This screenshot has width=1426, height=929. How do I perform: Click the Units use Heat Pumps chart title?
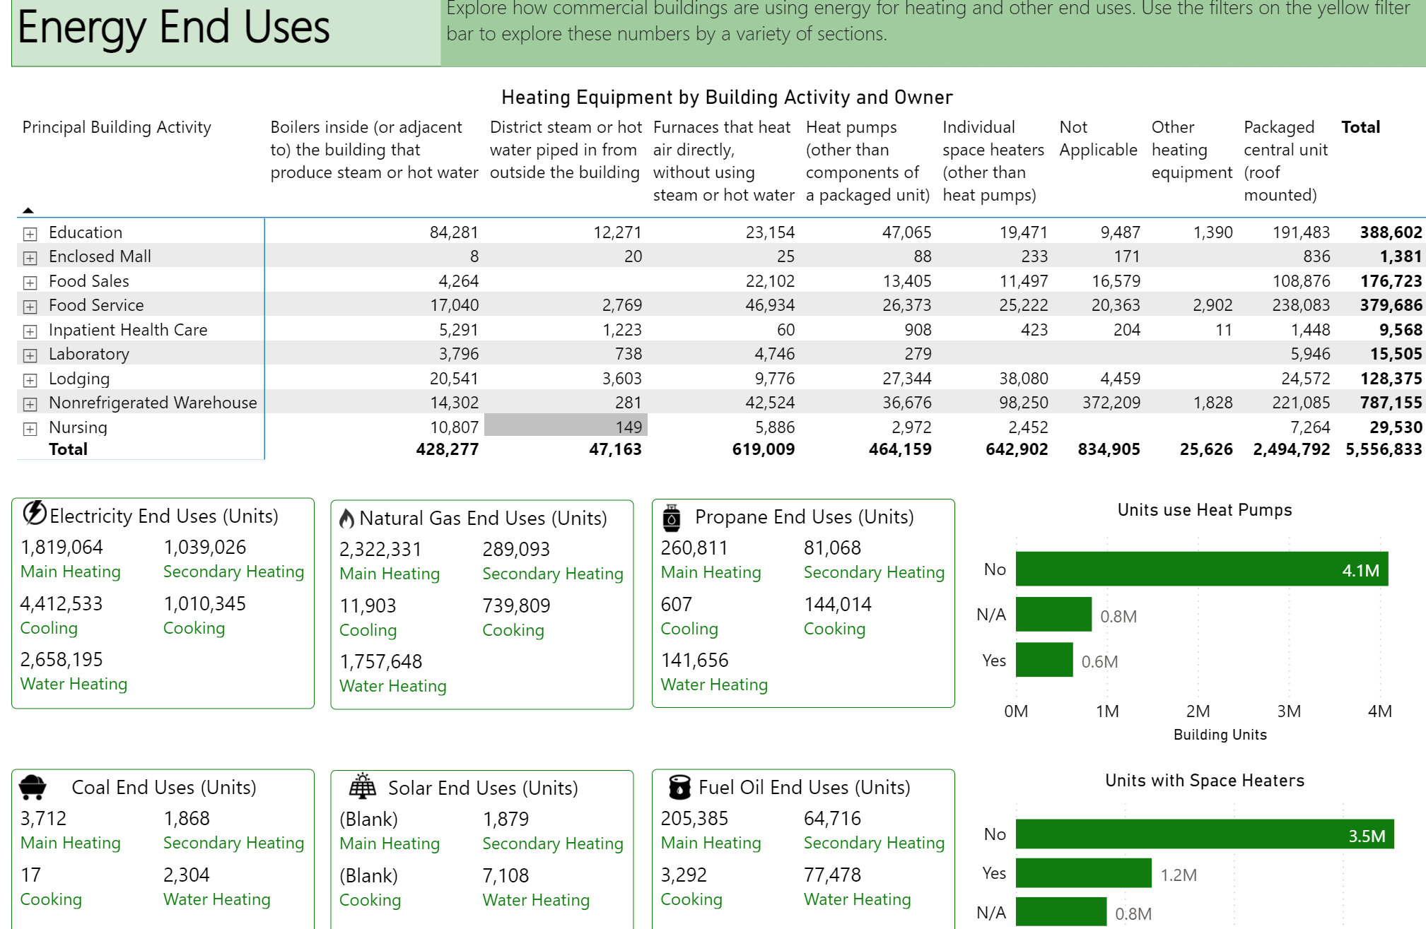pos(1205,510)
